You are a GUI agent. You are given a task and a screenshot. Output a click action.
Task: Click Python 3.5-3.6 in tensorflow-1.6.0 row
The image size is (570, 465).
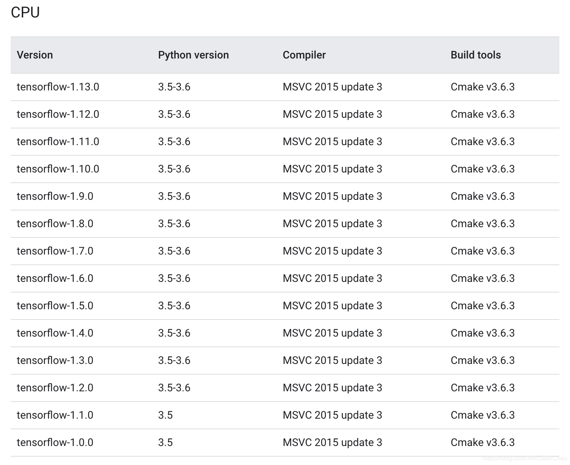coord(174,278)
